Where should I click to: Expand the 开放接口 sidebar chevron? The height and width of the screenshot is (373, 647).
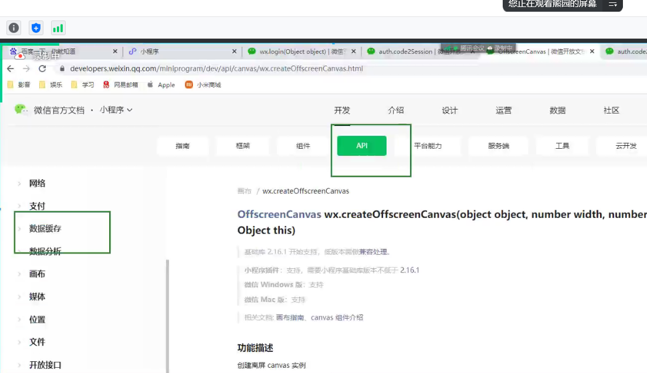19,365
